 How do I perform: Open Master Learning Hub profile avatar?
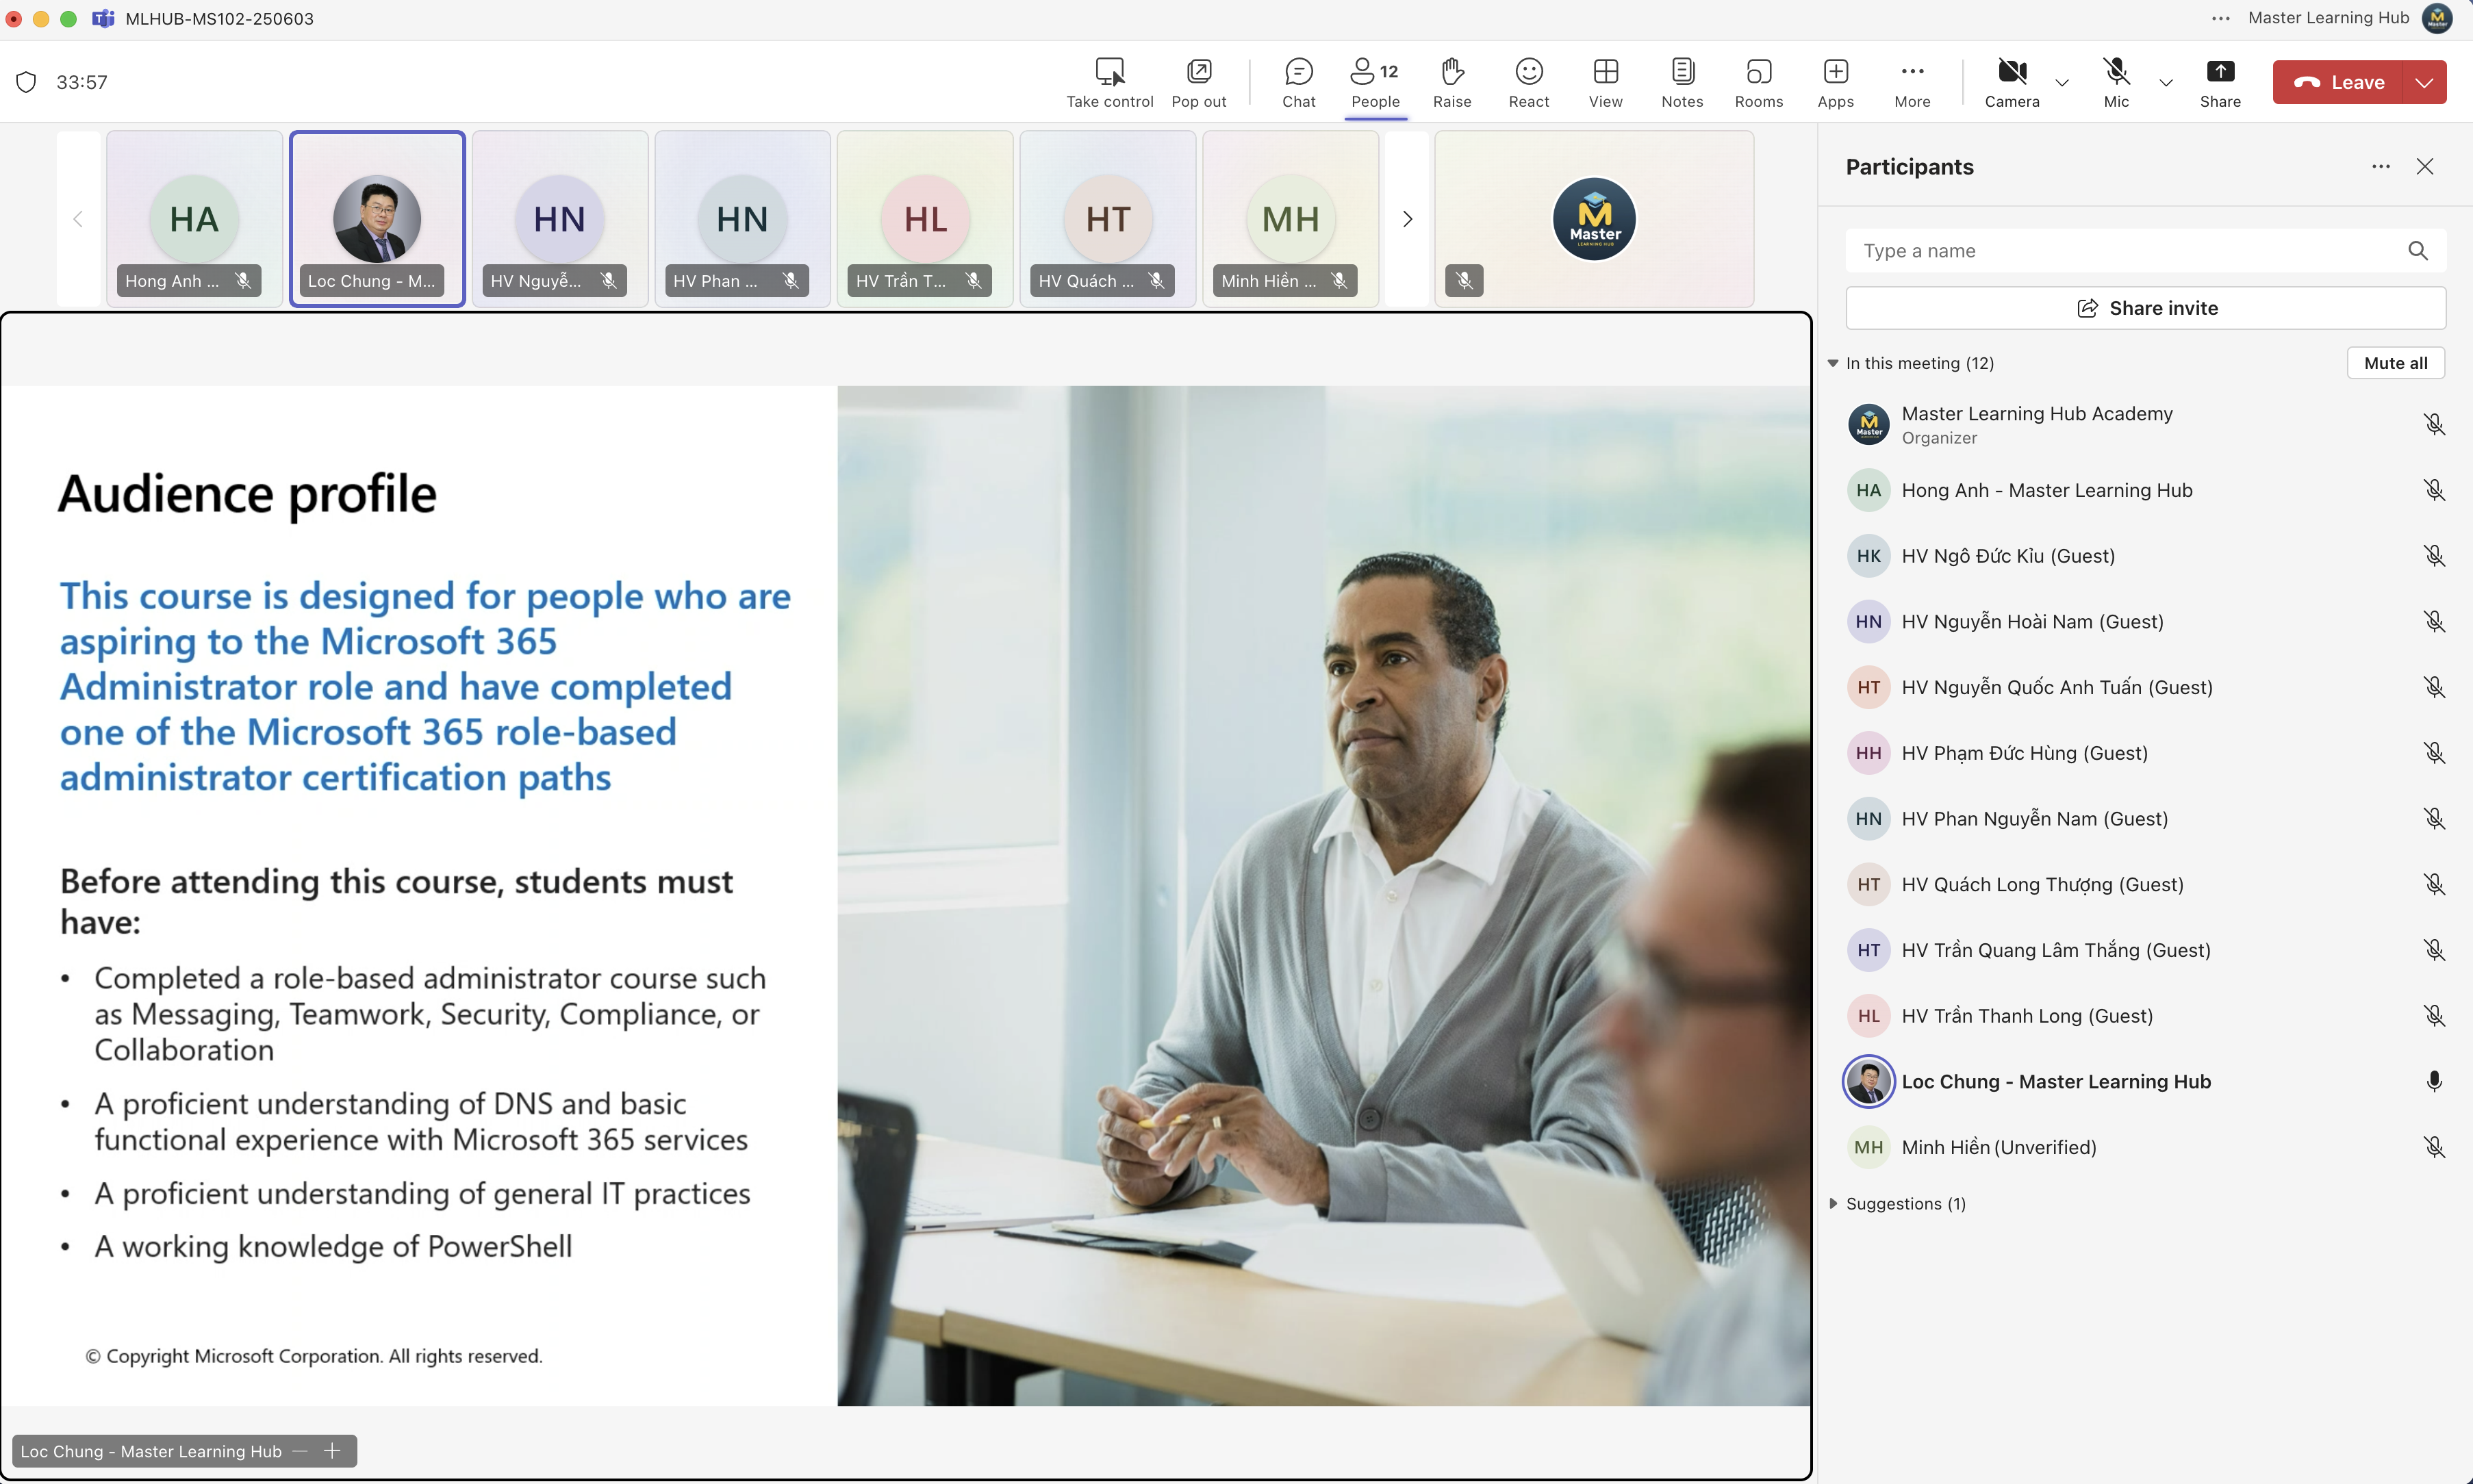pos(2437,18)
